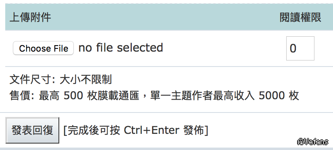
Task: Click the Choose File button
Action: [x=43, y=48]
